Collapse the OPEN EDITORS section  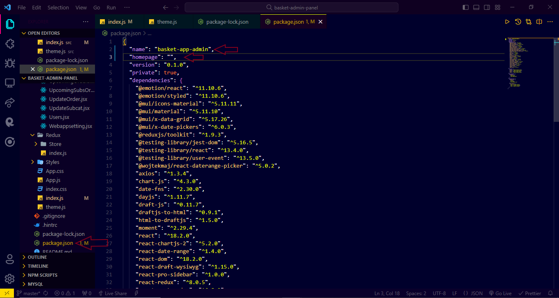(57, 33)
